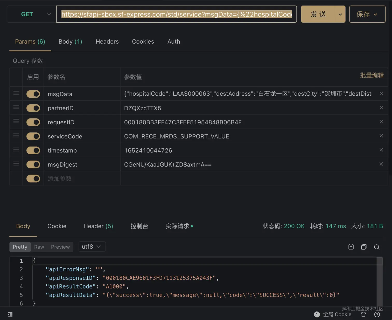Open the theme shirt icon in status bar
The width and height of the screenshot is (392, 320).
pyautogui.click(x=363, y=315)
